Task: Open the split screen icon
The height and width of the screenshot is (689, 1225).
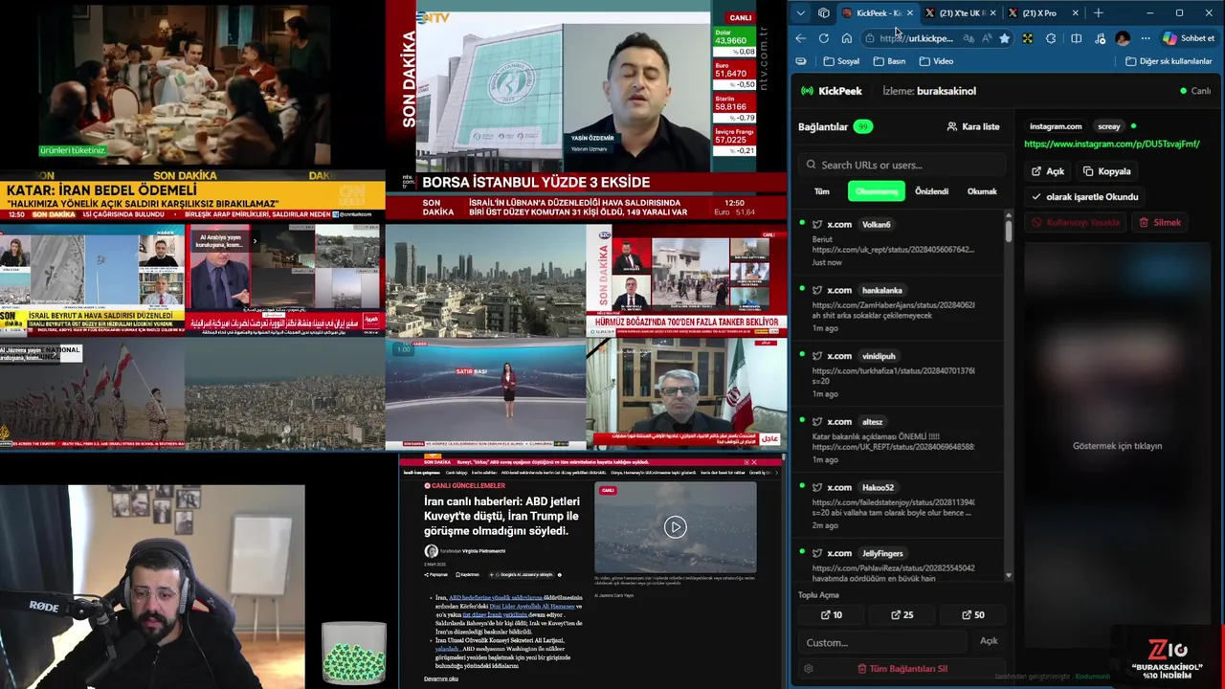Action: pos(1077,38)
